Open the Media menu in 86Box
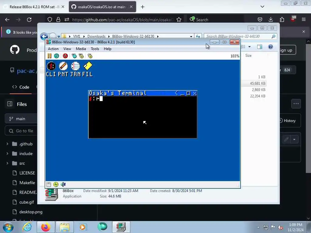 (x=81, y=49)
